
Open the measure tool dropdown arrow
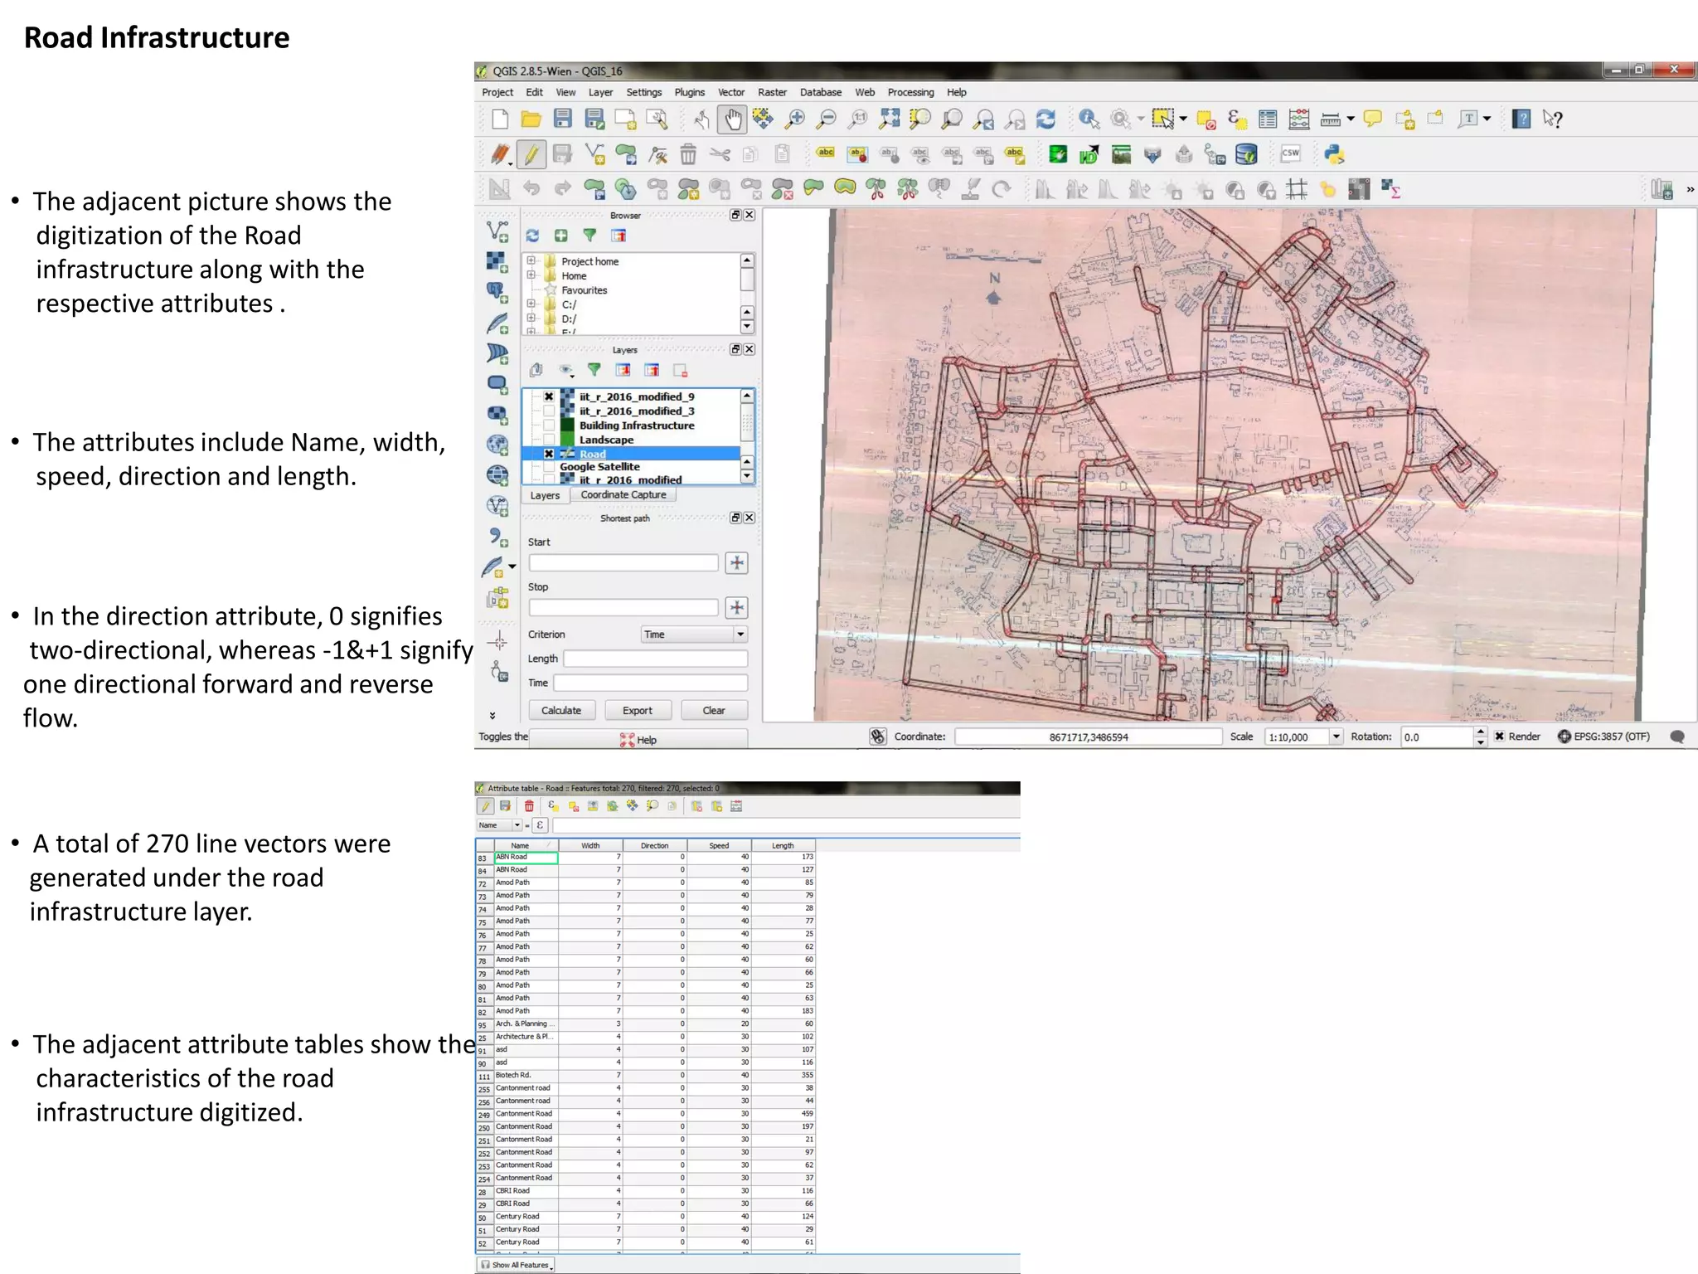(x=1351, y=119)
